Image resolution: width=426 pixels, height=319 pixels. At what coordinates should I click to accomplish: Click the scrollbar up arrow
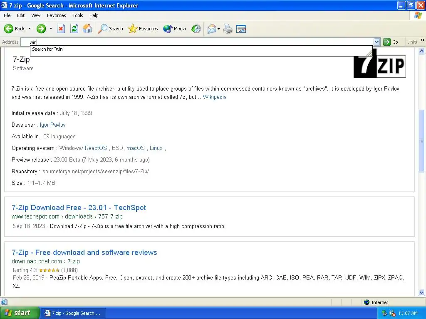[422, 51]
